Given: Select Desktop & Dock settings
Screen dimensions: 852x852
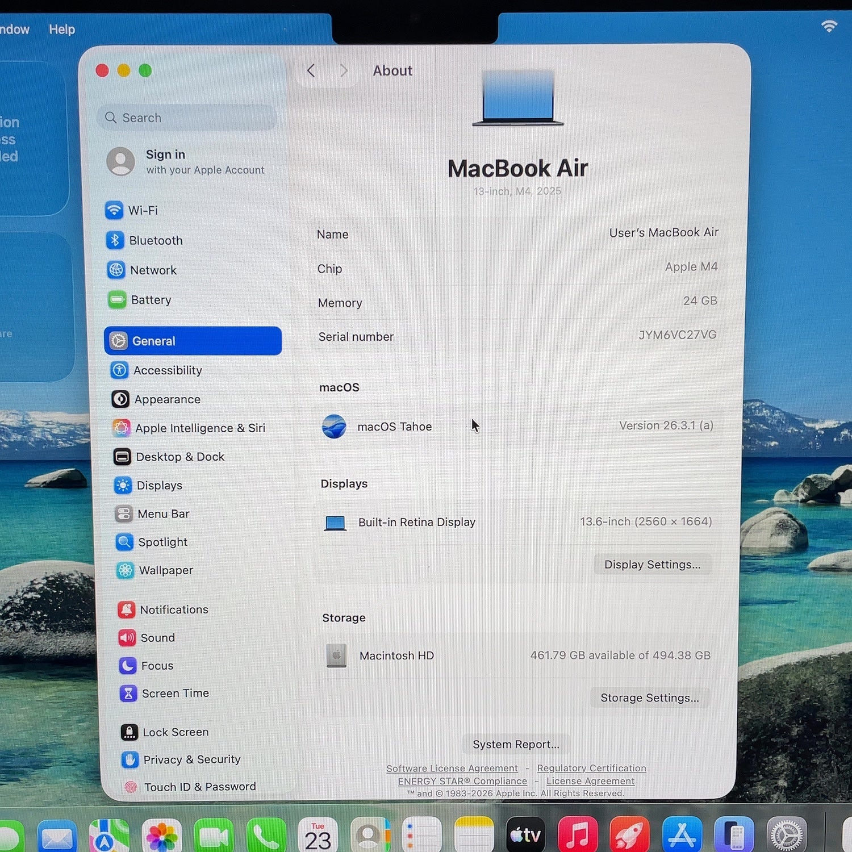Looking at the screenshot, I should click(x=169, y=457).
